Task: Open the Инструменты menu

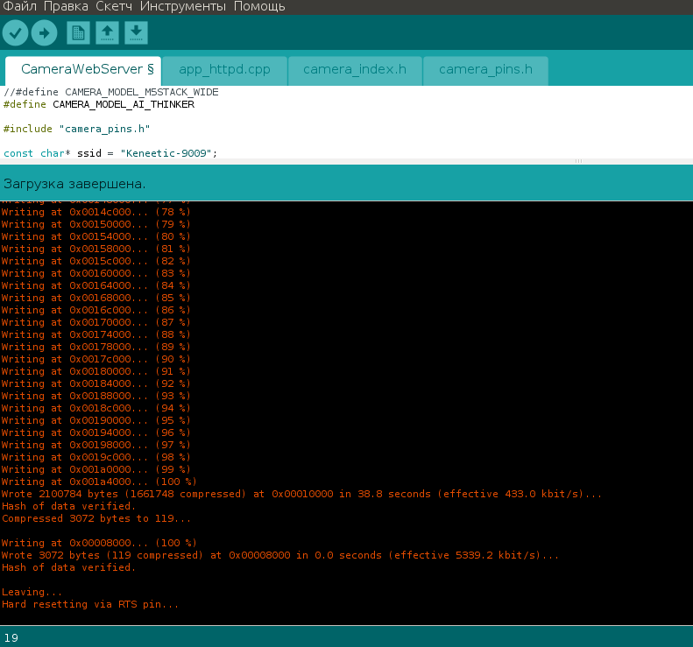Action: 186,7
